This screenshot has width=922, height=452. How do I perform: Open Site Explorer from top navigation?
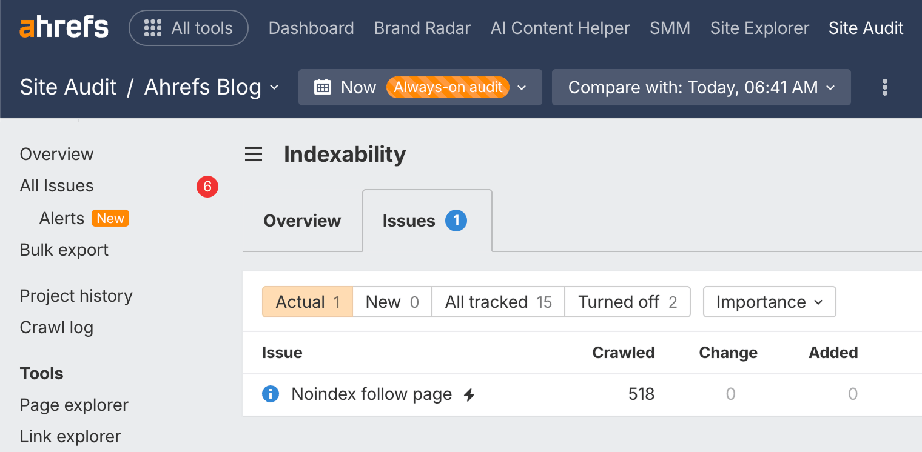point(759,28)
